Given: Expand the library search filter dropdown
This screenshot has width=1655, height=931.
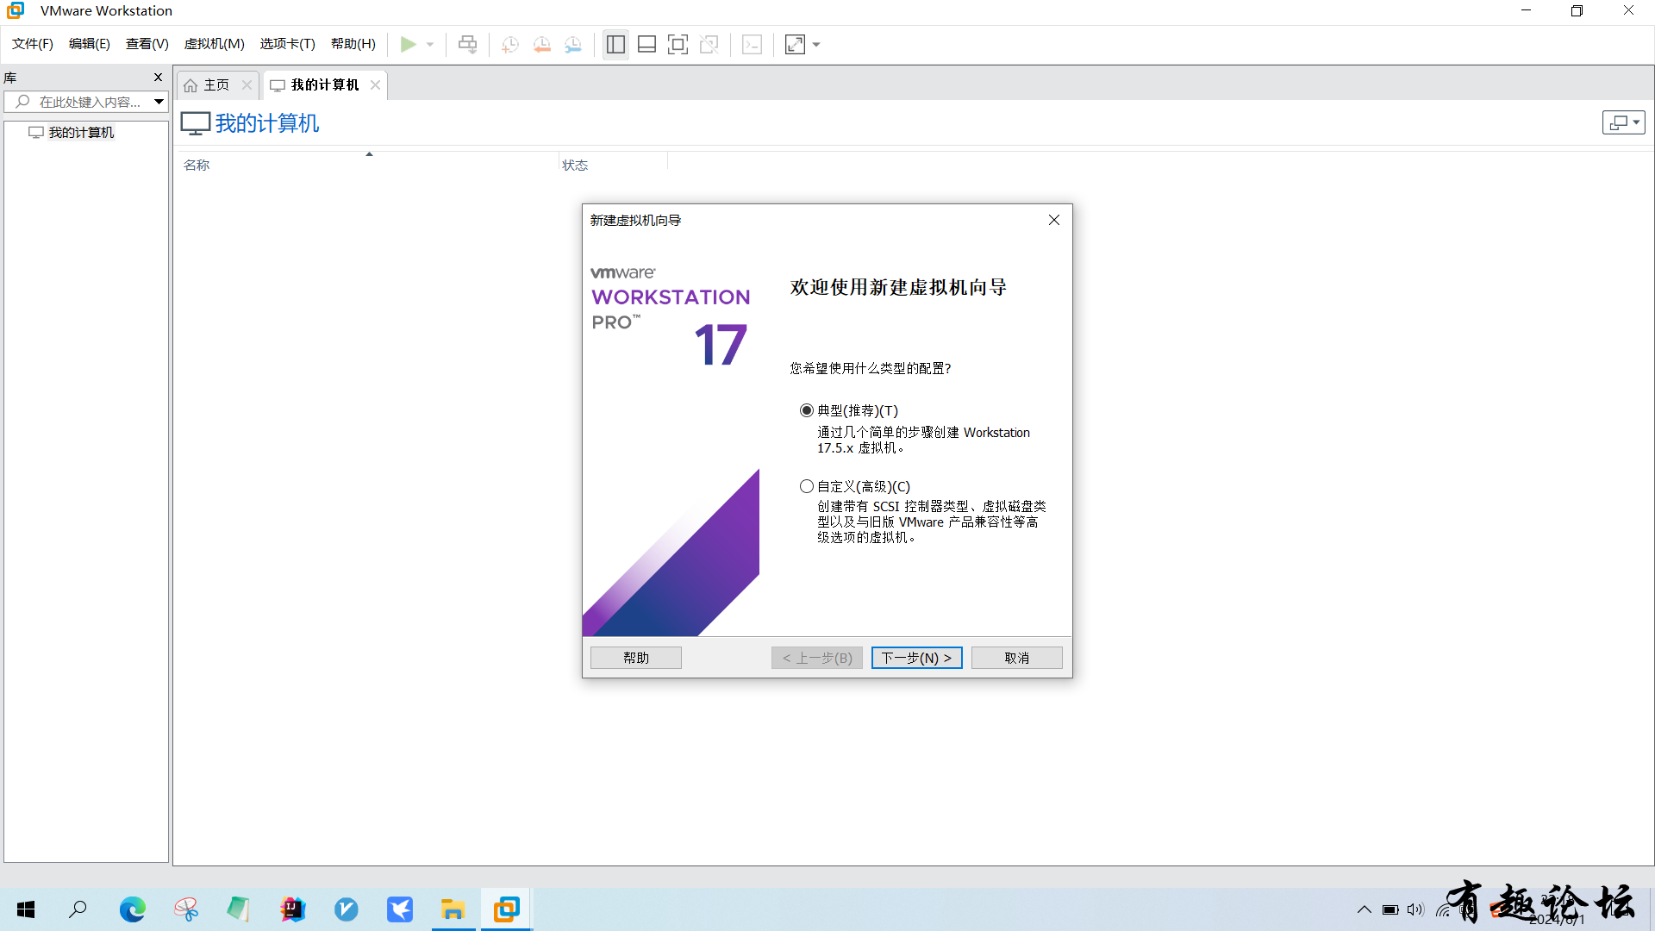Looking at the screenshot, I should click(159, 102).
